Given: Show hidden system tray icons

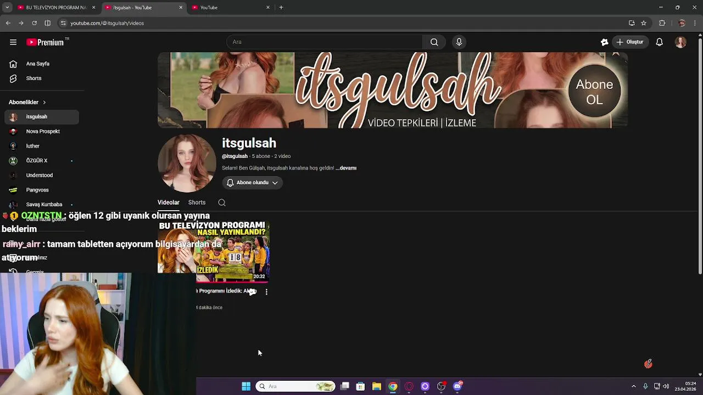Looking at the screenshot, I should coord(633,386).
